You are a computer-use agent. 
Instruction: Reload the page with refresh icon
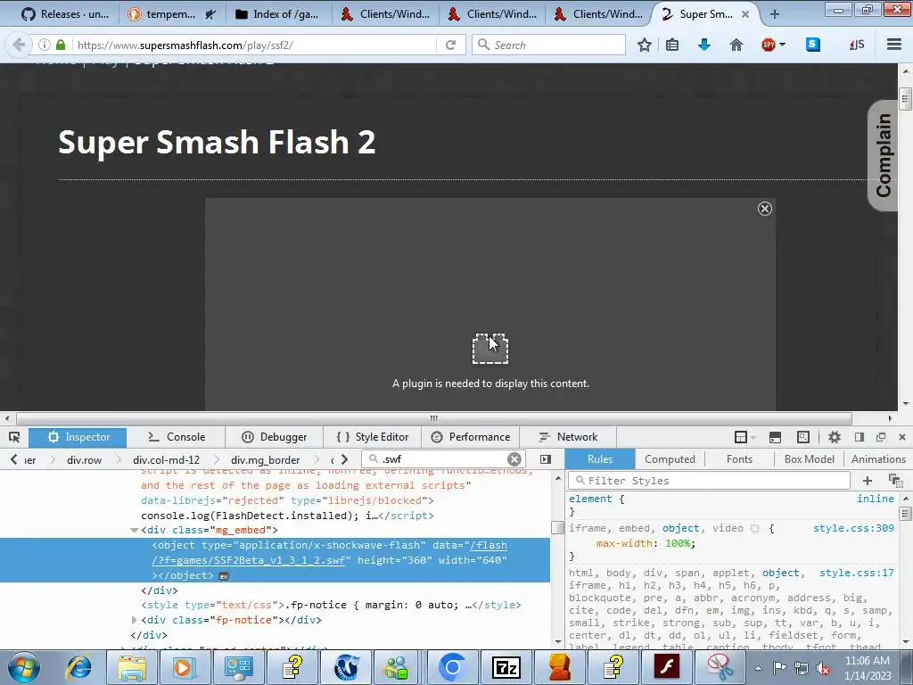[450, 45]
